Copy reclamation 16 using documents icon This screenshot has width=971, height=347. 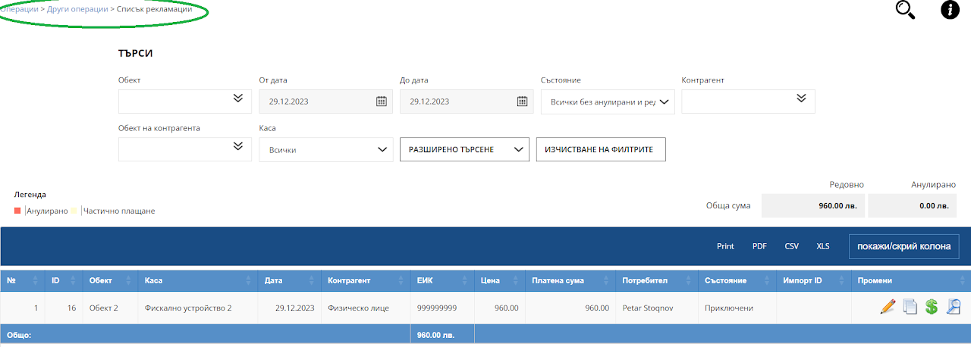coord(910,307)
